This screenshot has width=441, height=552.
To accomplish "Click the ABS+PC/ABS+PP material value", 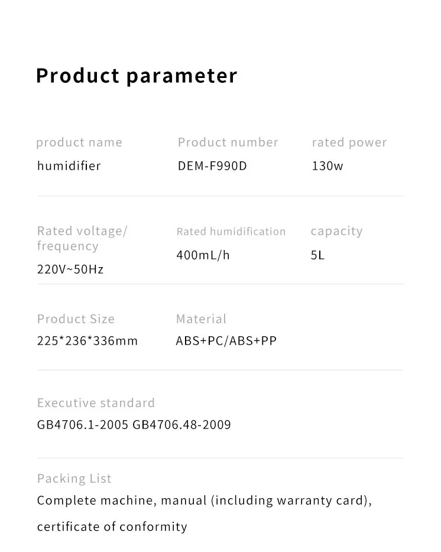I will [x=226, y=341].
